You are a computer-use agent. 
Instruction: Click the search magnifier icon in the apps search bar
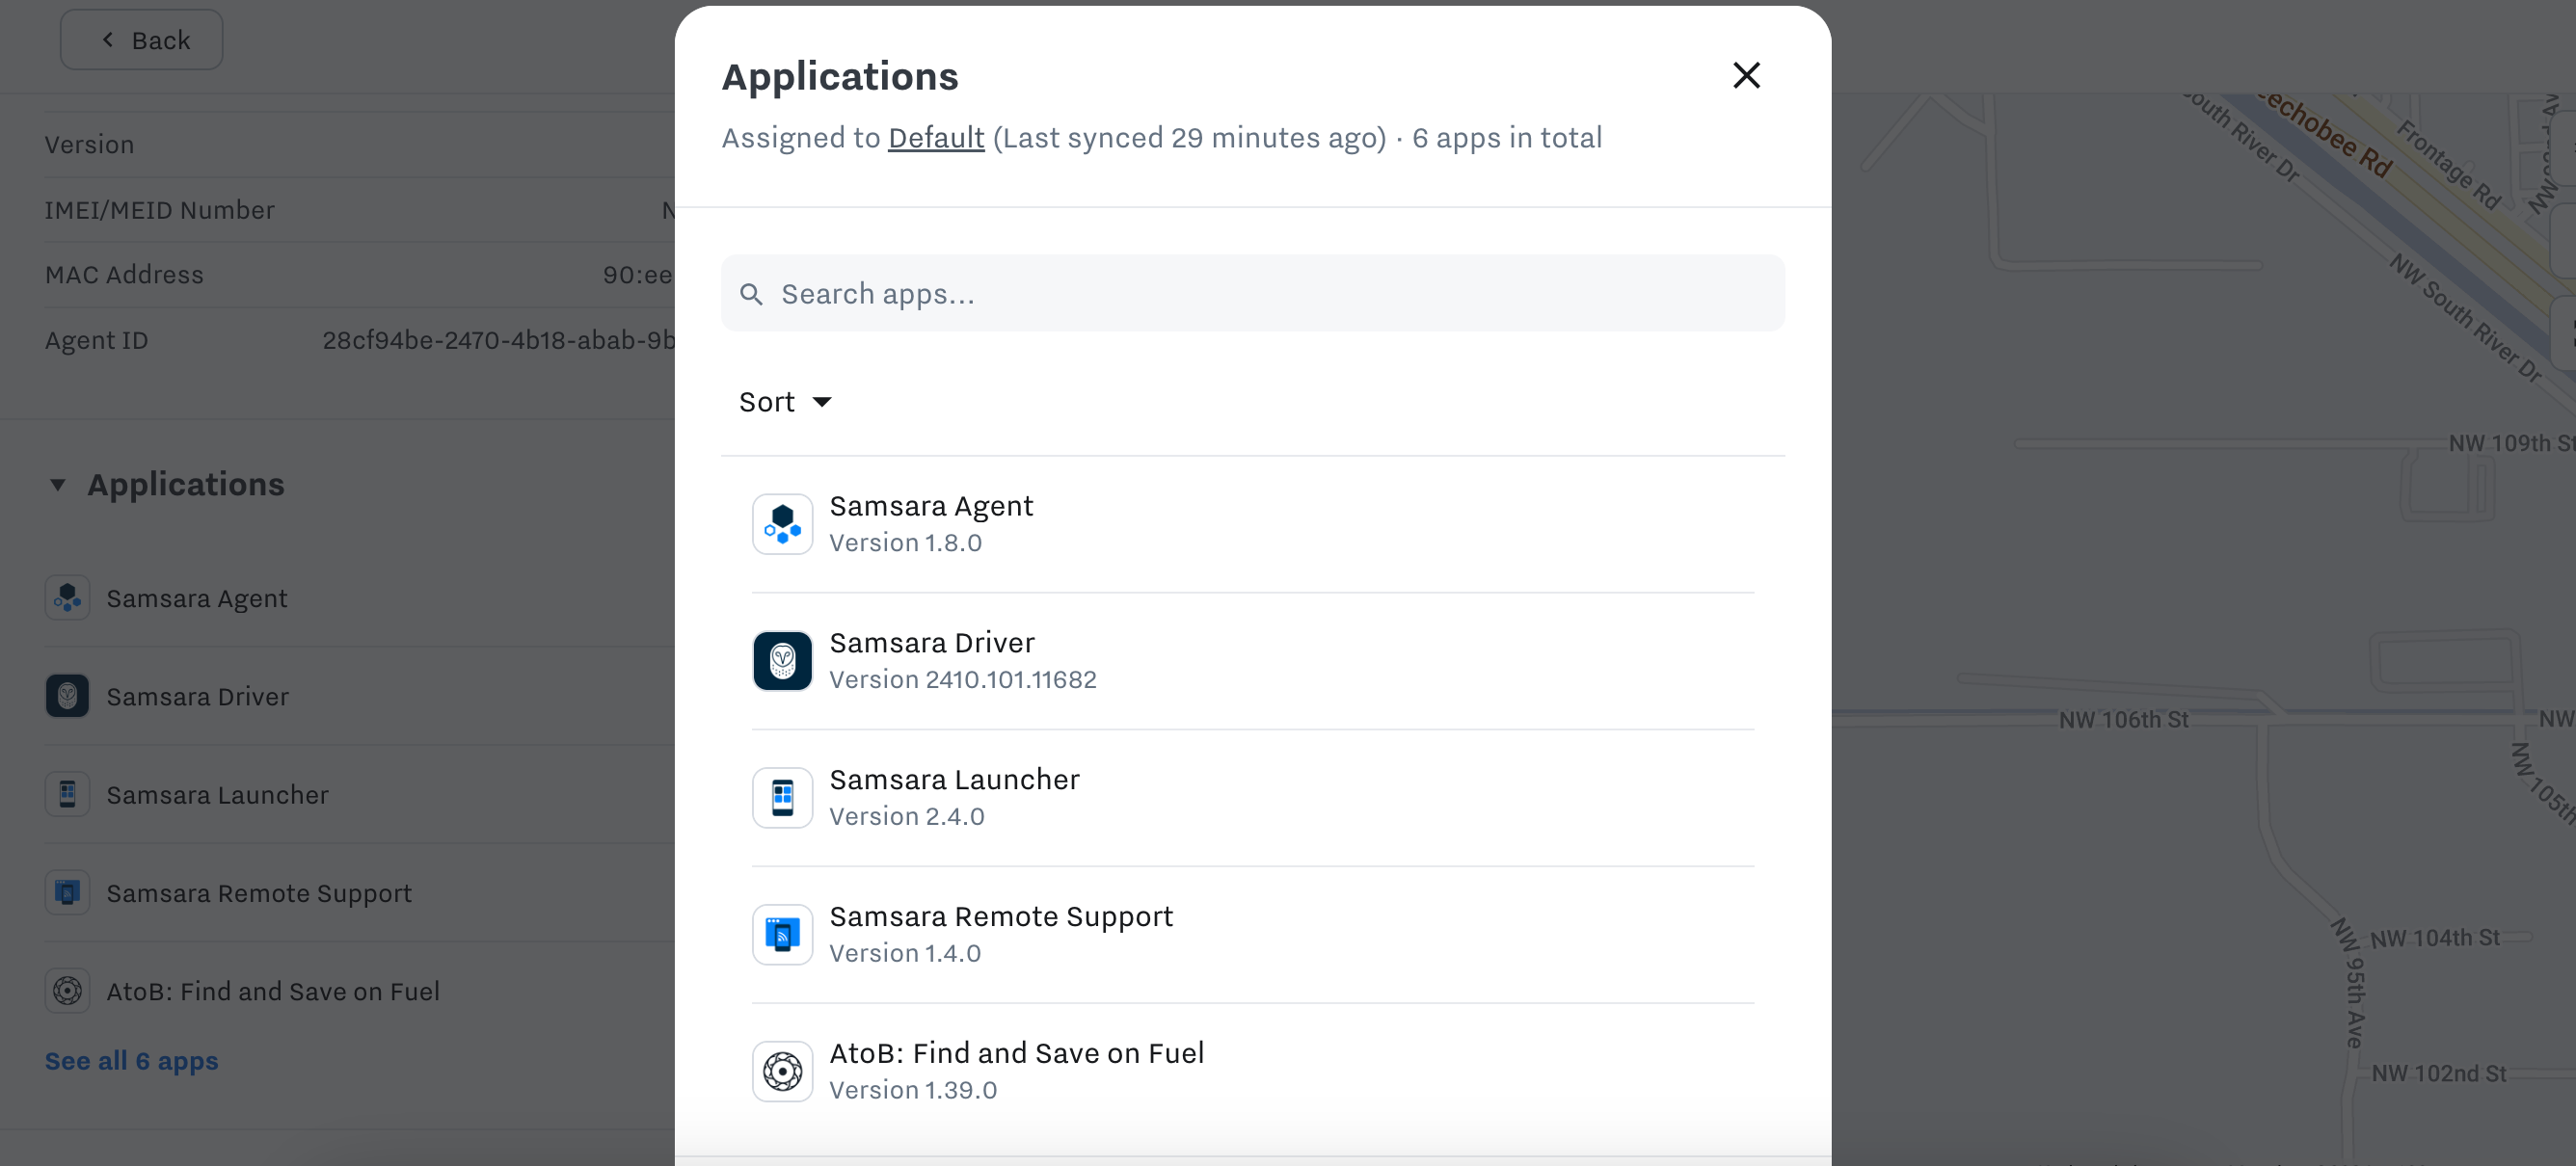[752, 294]
